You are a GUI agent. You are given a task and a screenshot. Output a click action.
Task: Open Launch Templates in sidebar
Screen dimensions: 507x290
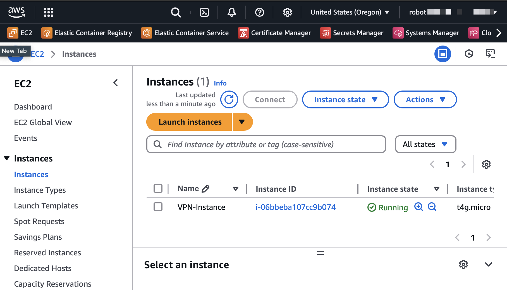[x=46, y=206]
